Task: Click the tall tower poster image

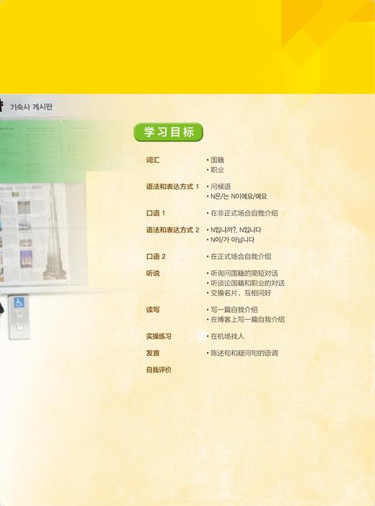Action: 55,231
